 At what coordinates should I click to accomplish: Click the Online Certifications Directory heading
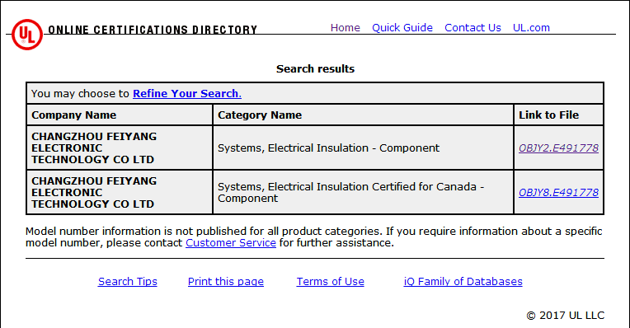click(x=153, y=30)
